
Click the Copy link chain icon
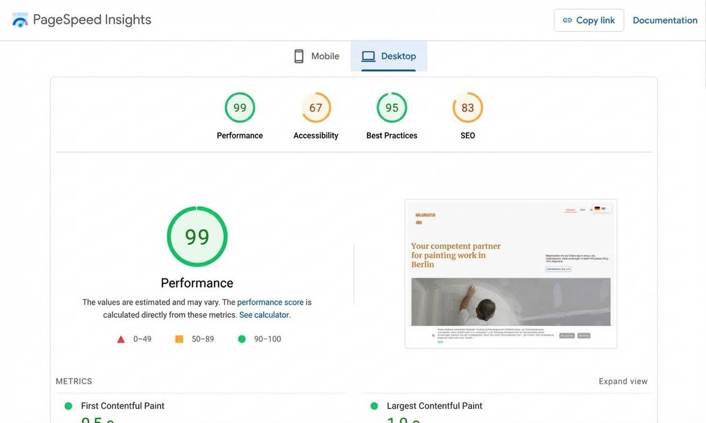567,20
